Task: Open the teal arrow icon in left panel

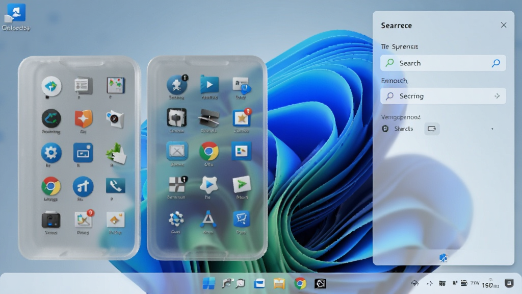Action: point(51,86)
